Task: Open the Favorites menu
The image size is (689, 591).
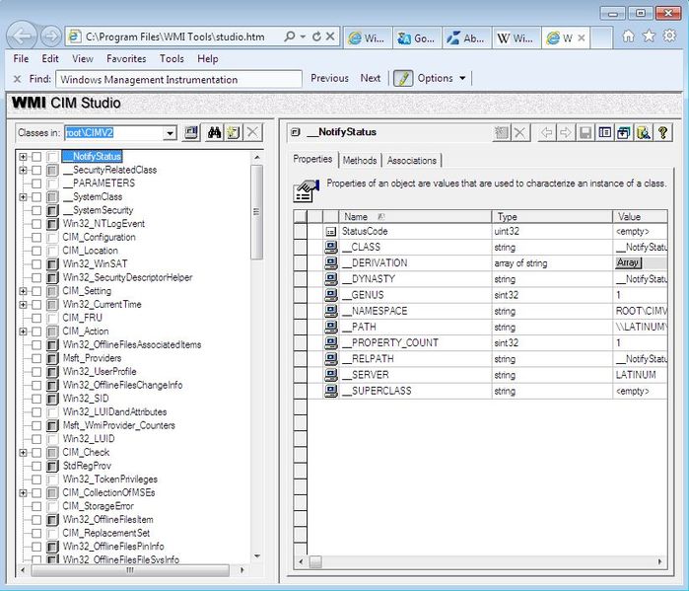Action: (x=126, y=58)
